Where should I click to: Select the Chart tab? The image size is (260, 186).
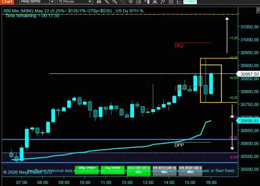point(7,2)
